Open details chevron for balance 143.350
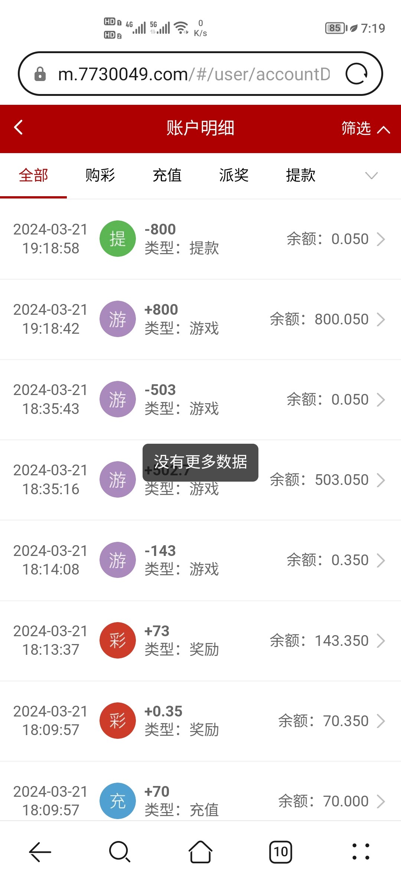The height and width of the screenshot is (883, 401). point(381,641)
